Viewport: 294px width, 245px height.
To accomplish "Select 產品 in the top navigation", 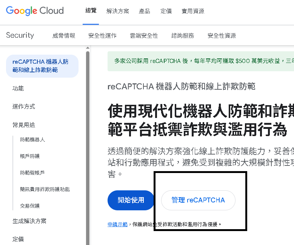I will point(145,11).
